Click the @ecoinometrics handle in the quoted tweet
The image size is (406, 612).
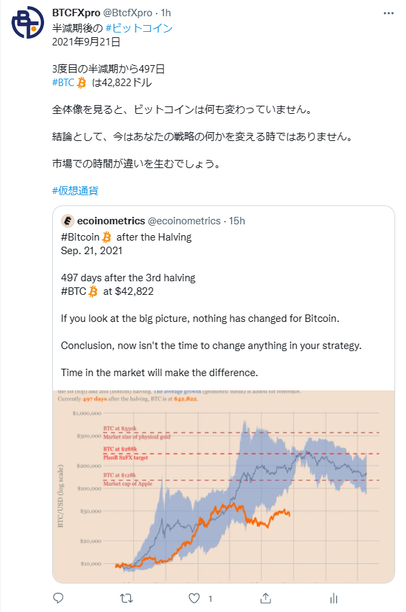(184, 221)
